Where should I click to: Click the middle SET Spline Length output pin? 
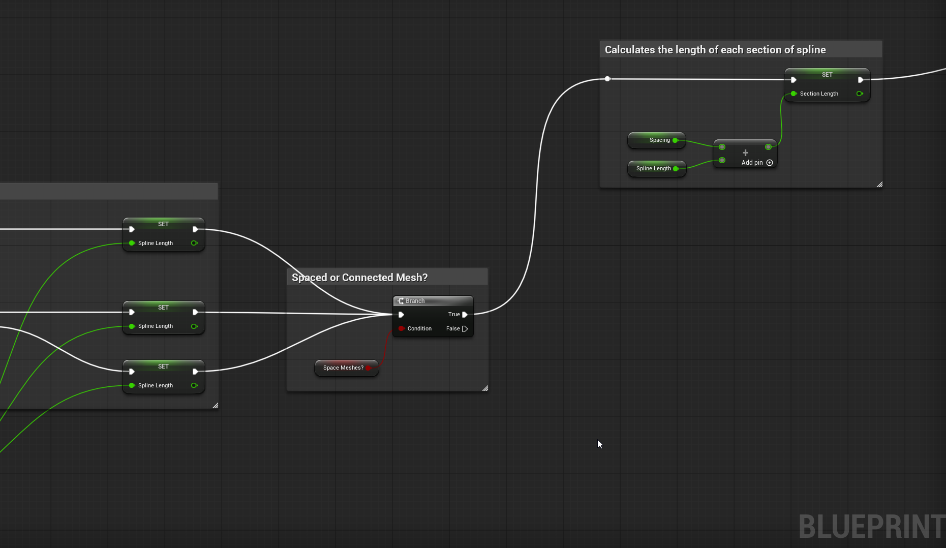coord(194,326)
